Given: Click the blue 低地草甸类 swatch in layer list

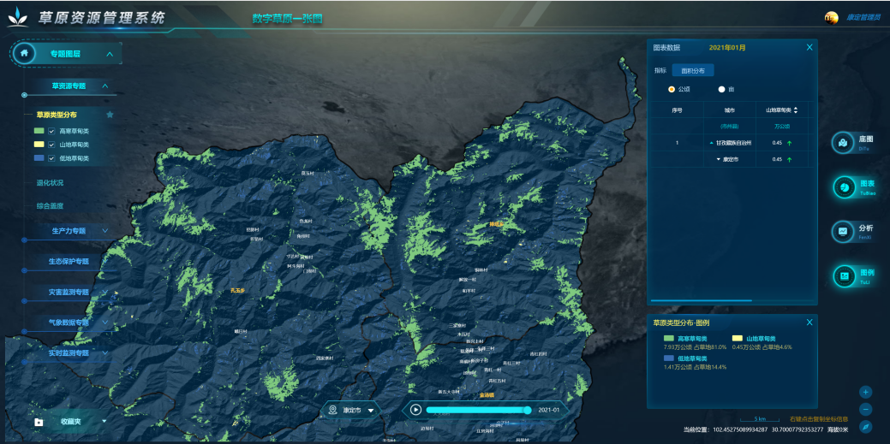Looking at the screenshot, I should coord(39,158).
